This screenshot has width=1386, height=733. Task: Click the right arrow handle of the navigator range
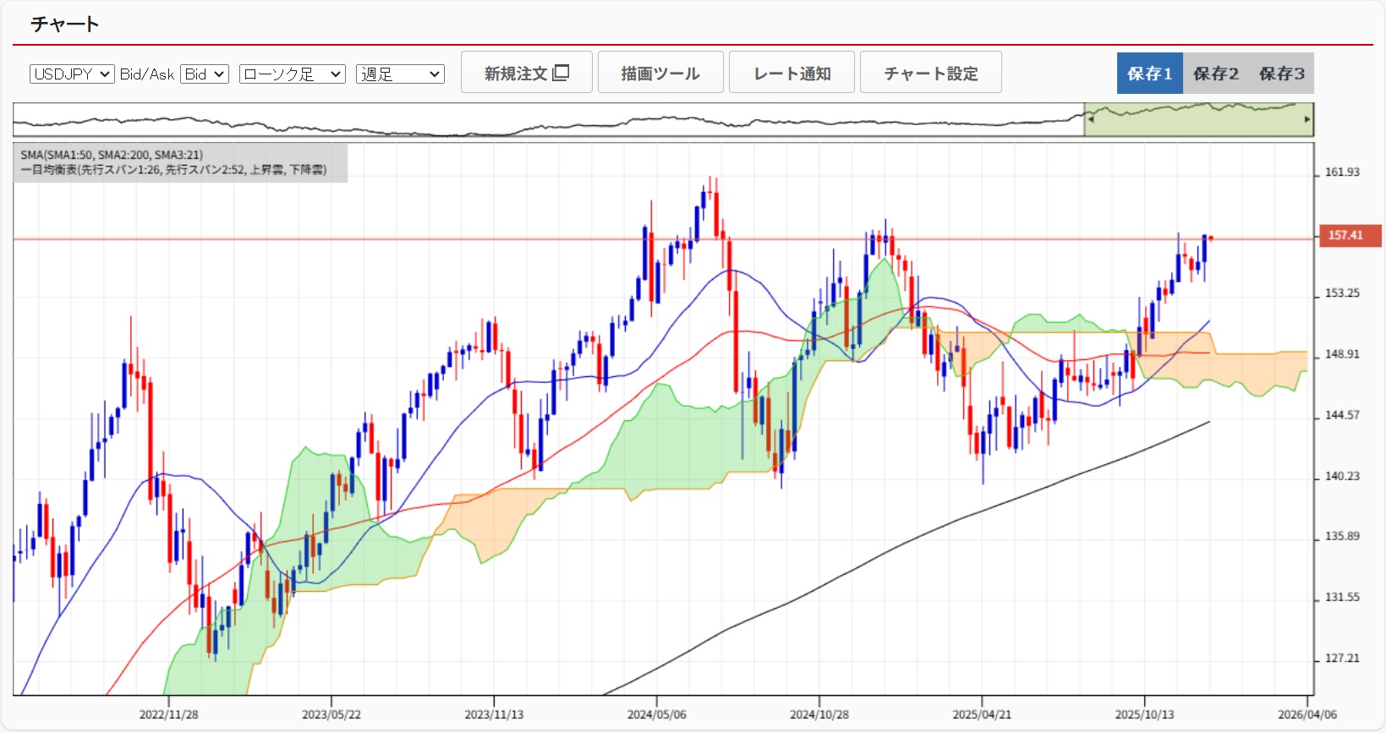click(1307, 119)
